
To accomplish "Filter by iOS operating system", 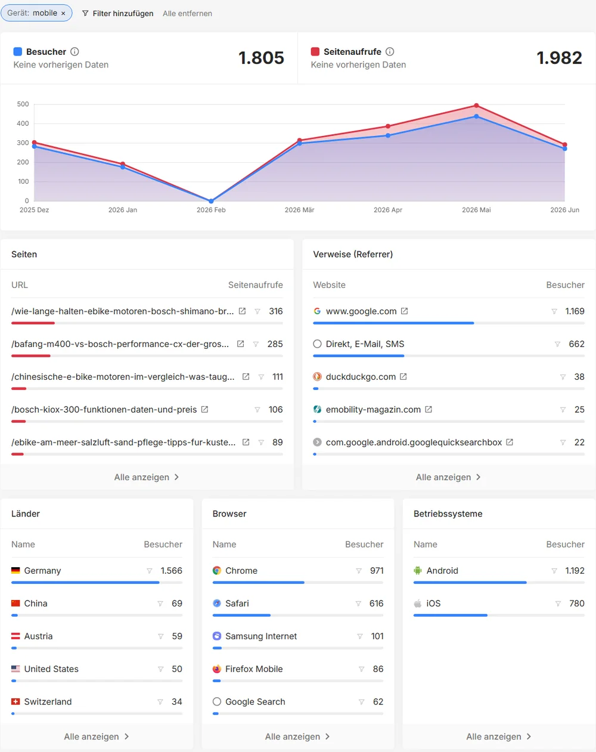I will (558, 604).
